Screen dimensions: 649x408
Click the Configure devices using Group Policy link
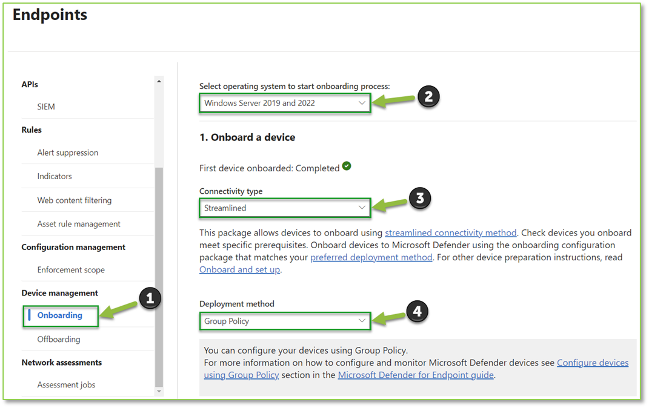pos(593,363)
